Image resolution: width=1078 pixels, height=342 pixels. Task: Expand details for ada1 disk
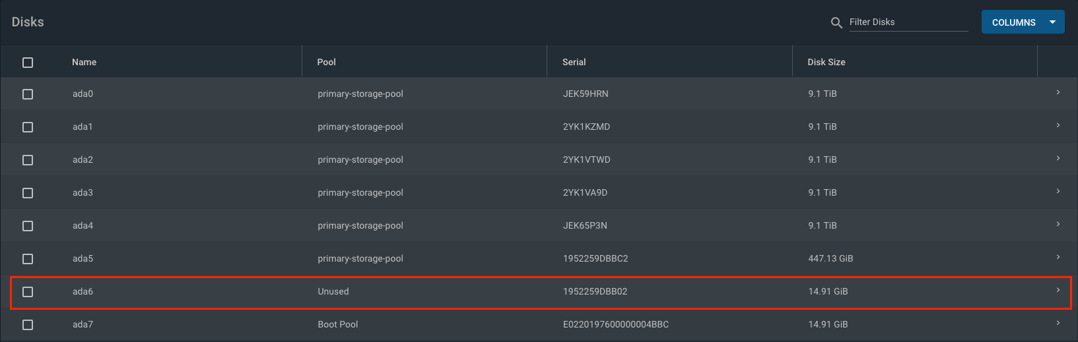pos(1058,126)
